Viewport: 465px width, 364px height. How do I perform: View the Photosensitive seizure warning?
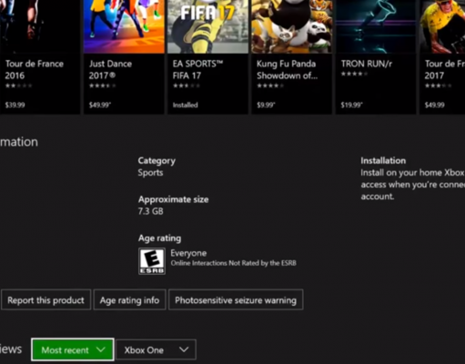coord(236,300)
